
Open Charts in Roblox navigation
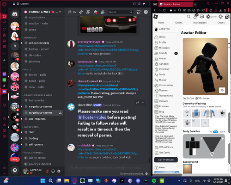pyautogui.click(x=179, y=23)
